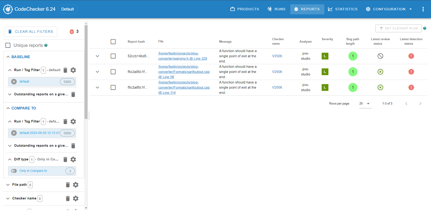Expand the first report row for warning.h
Screen dimensions: 431x214
(x=98, y=56)
